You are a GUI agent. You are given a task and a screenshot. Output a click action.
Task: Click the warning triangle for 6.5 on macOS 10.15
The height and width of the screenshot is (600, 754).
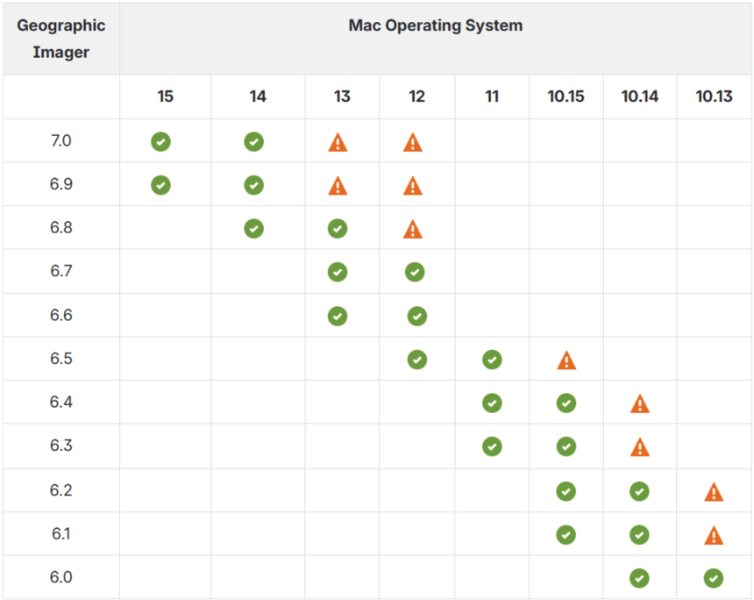[566, 361]
